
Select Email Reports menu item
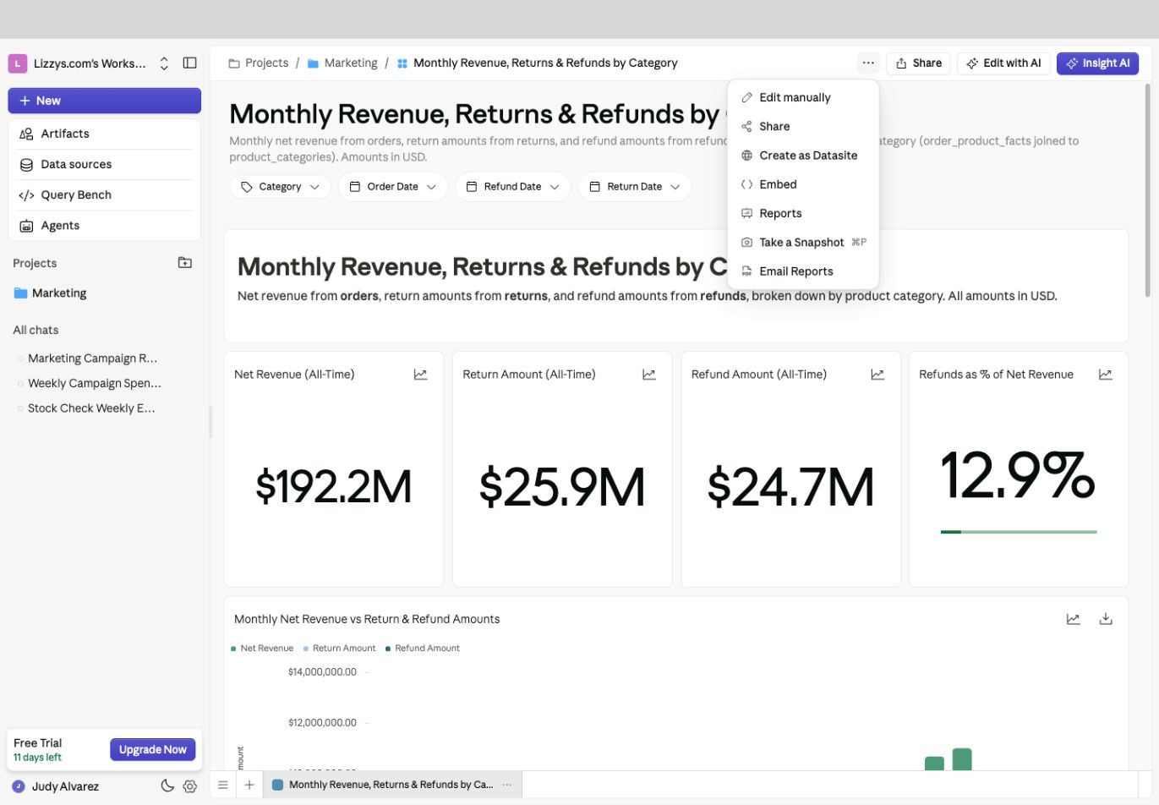[x=803, y=271]
